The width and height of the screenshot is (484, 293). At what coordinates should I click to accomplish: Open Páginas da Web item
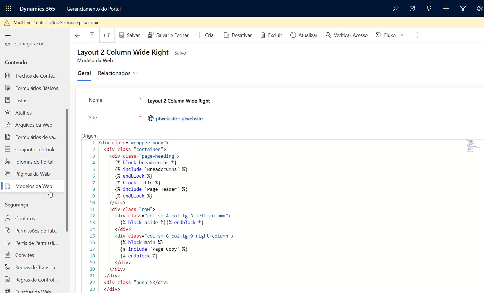(x=32, y=174)
